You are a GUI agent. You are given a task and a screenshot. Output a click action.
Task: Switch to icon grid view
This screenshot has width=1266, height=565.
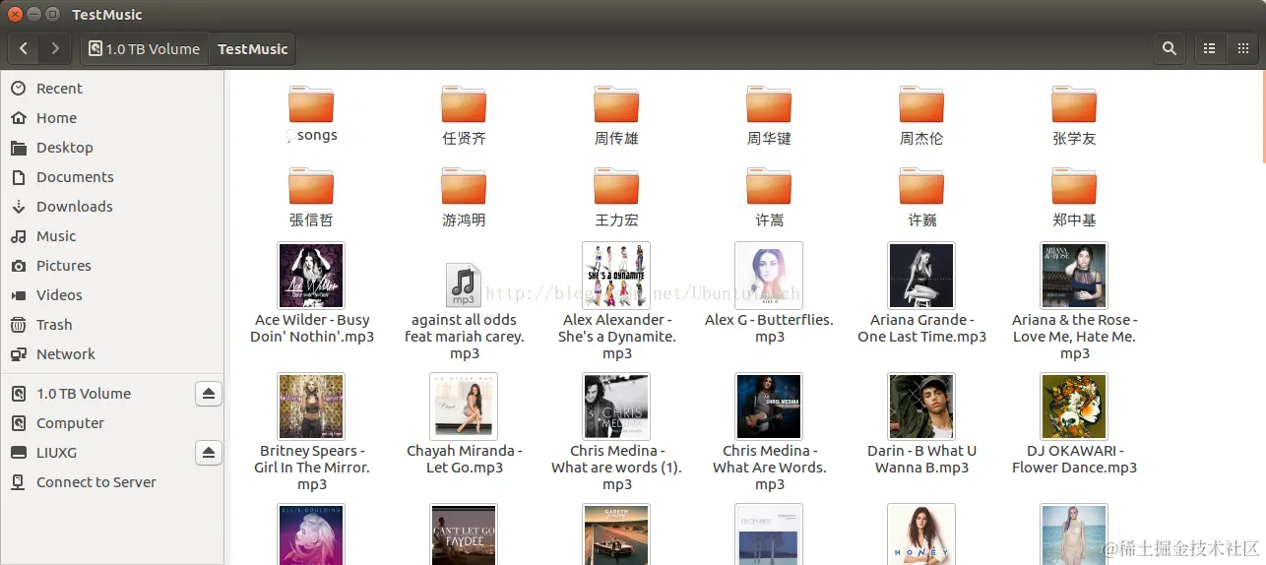(x=1241, y=48)
